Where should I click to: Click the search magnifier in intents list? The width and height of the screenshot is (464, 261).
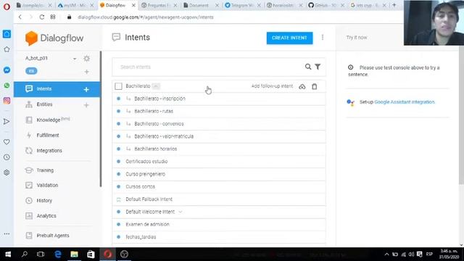pos(308,67)
